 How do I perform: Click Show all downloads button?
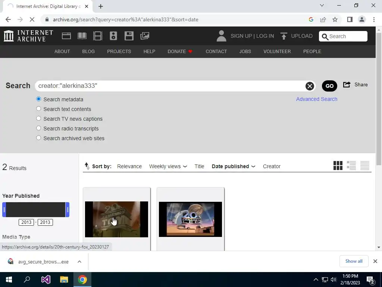[354, 261]
